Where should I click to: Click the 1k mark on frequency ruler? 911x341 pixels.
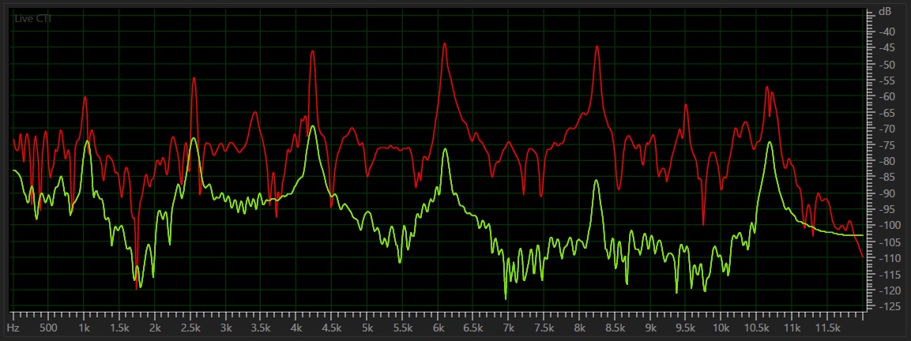click(x=84, y=327)
